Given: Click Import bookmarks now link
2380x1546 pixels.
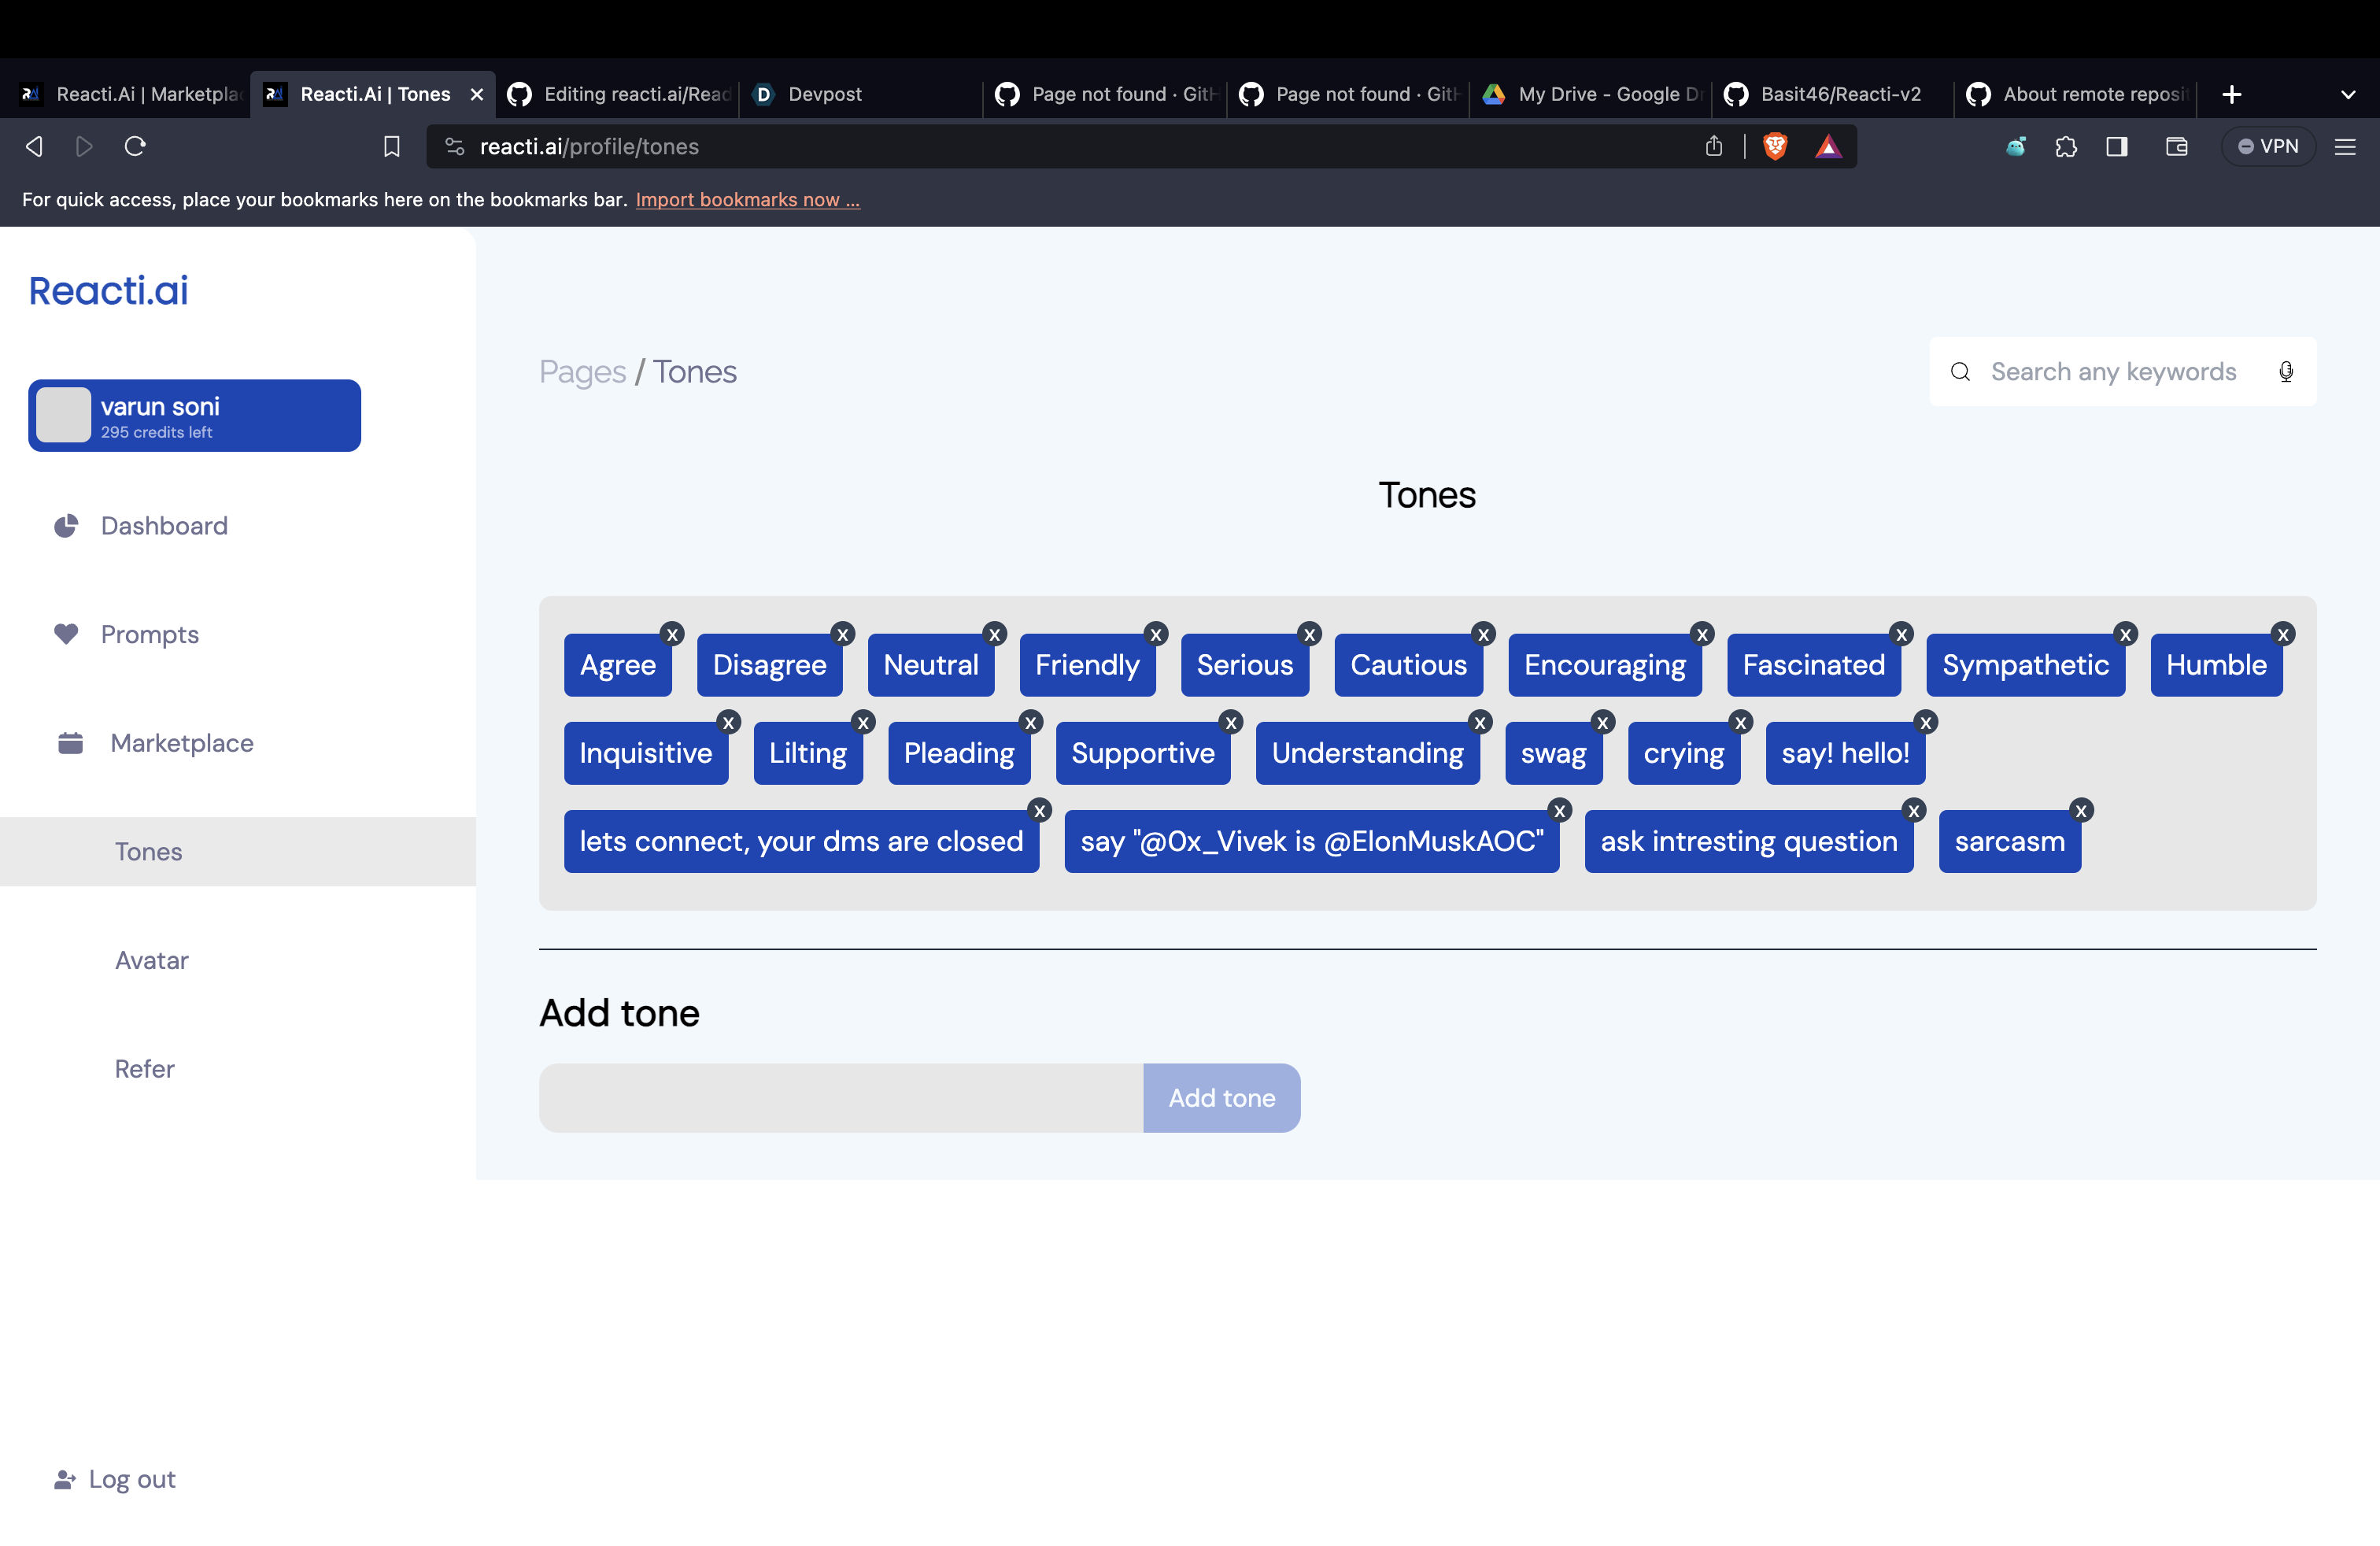Looking at the screenshot, I should [747, 200].
